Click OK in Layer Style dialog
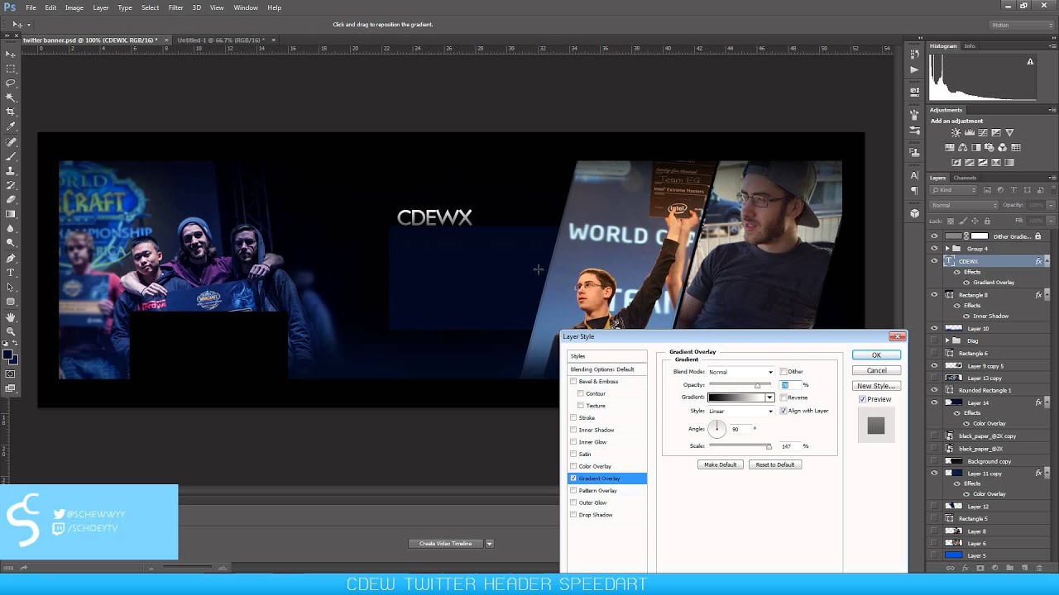 [x=876, y=355]
